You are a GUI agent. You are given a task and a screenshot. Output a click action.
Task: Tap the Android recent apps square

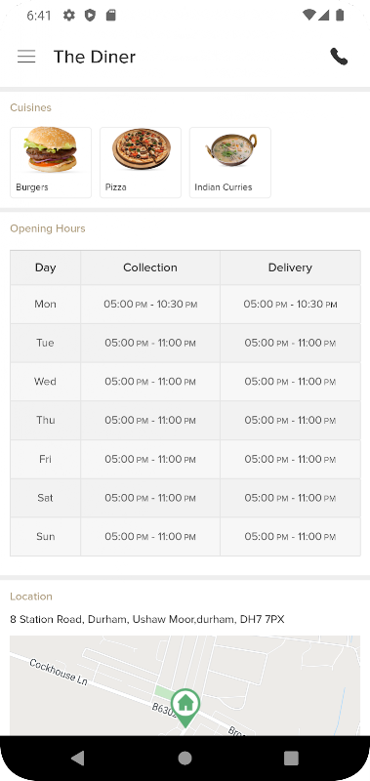tap(291, 759)
